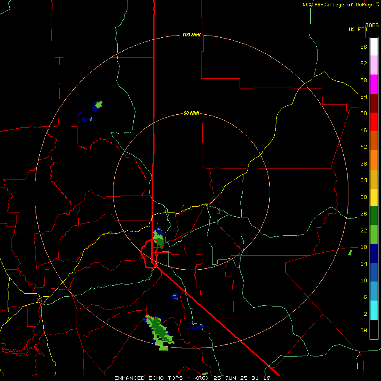The width and height of the screenshot is (381, 381).
Task: Click the 54 value on the legend
Action: pyautogui.click(x=364, y=97)
